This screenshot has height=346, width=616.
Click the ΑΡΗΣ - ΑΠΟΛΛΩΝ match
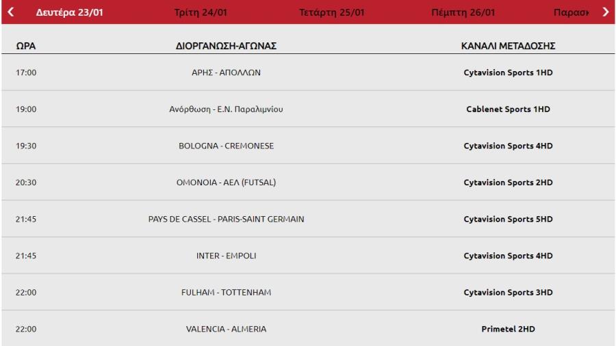(227, 72)
